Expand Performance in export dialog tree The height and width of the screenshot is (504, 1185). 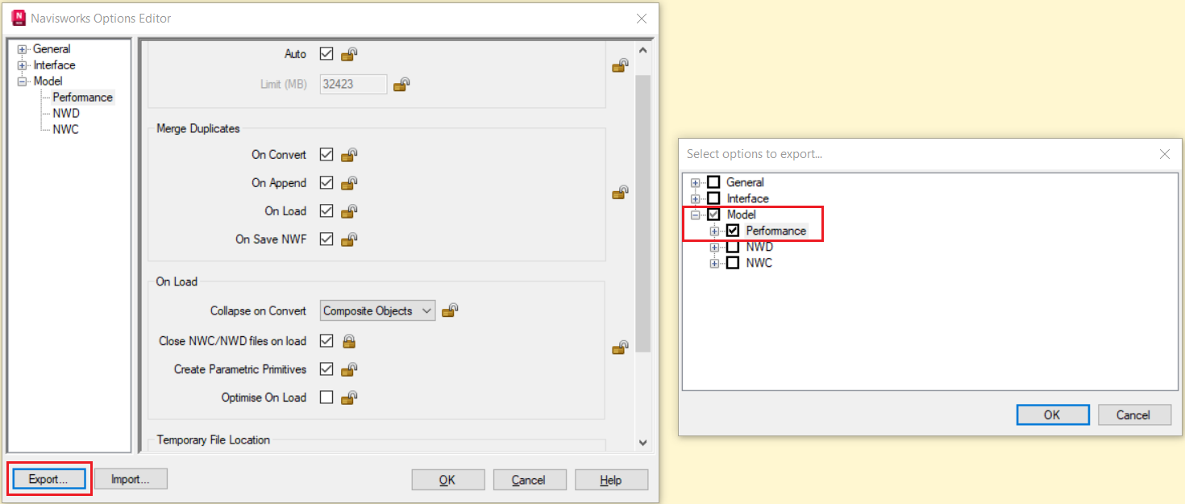tap(715, 231)
